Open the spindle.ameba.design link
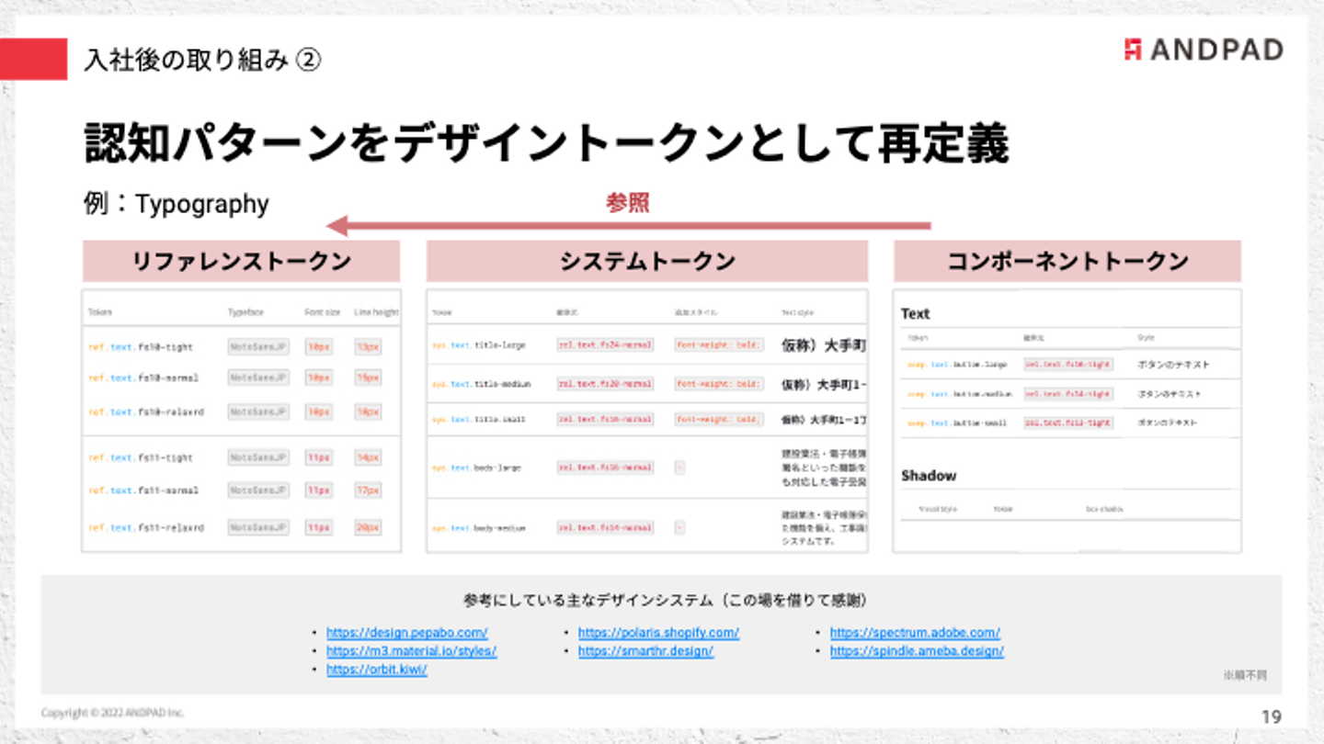 pos(917,651)
